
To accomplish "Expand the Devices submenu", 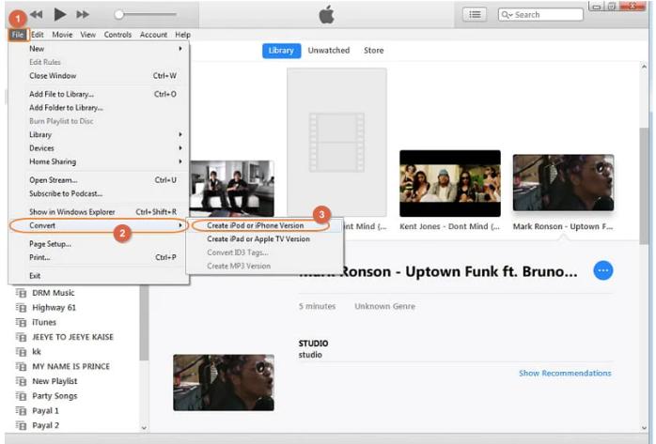I will tap(99, 148).
